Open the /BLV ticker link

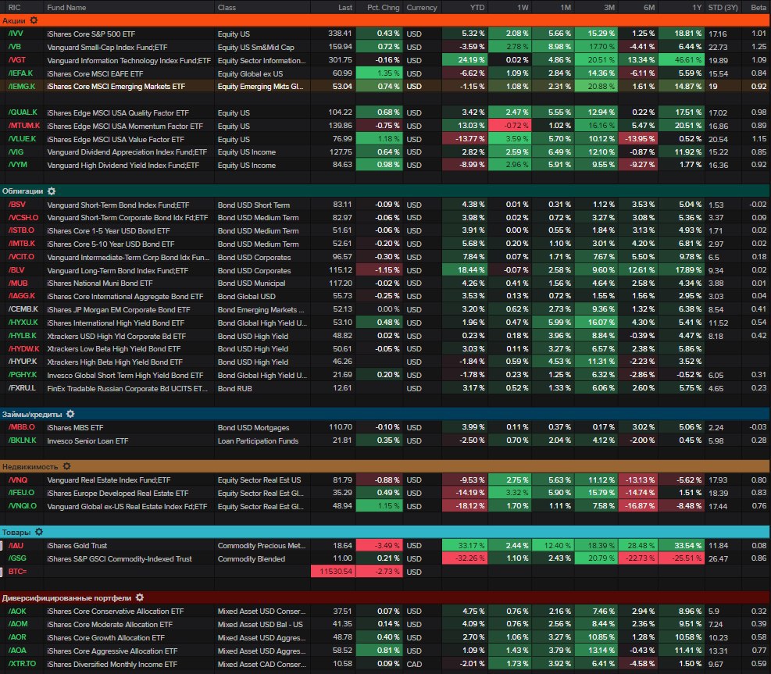pos(16,270)
